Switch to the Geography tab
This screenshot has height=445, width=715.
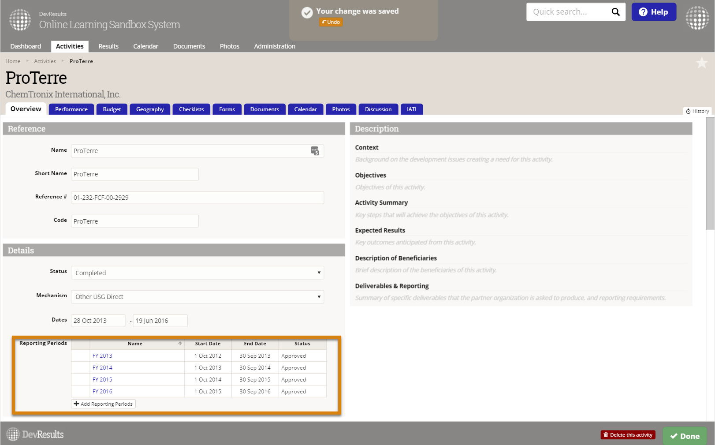tap(150, 109)
